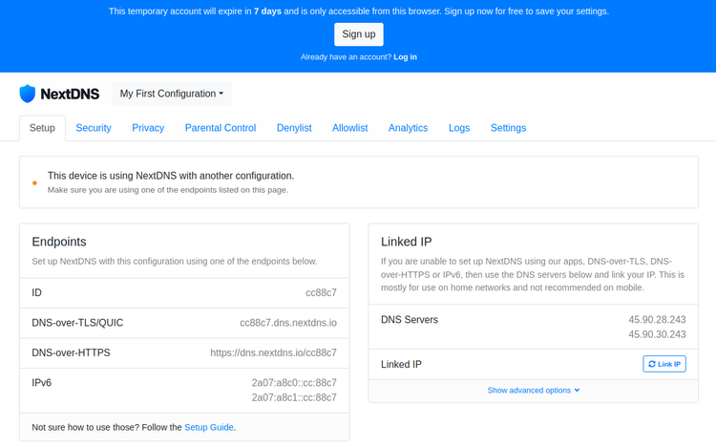Screen dimensions: 716x447
Task: Click the Sign up button
Action: 359,34
